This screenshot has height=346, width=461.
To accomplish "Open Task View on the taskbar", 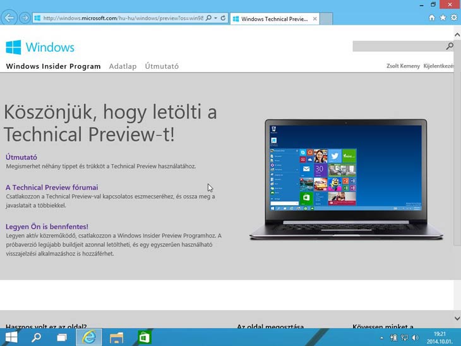I will pos(62,337).
